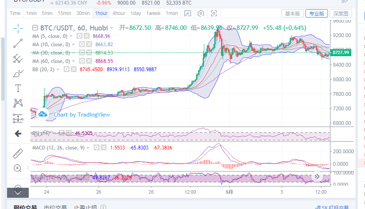Select the 4hour timeframe

click(119, 13)
